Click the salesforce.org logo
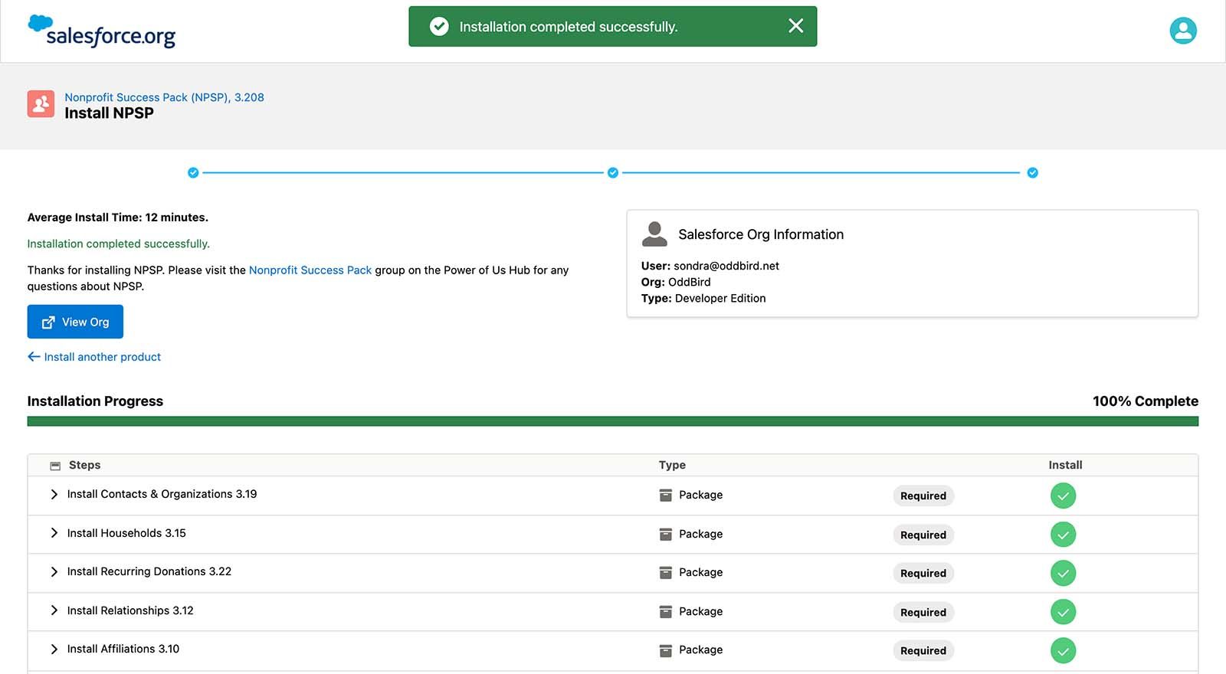The image size is (1226, 674). click(x=102, y=31)
